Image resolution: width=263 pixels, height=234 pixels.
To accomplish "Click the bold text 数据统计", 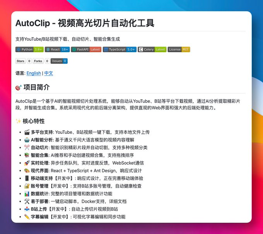I will click(x=39, y=194).
